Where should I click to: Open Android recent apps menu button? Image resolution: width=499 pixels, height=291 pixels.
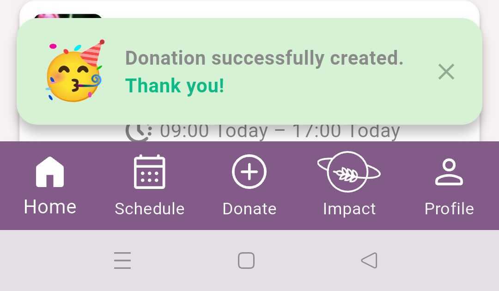122,261
